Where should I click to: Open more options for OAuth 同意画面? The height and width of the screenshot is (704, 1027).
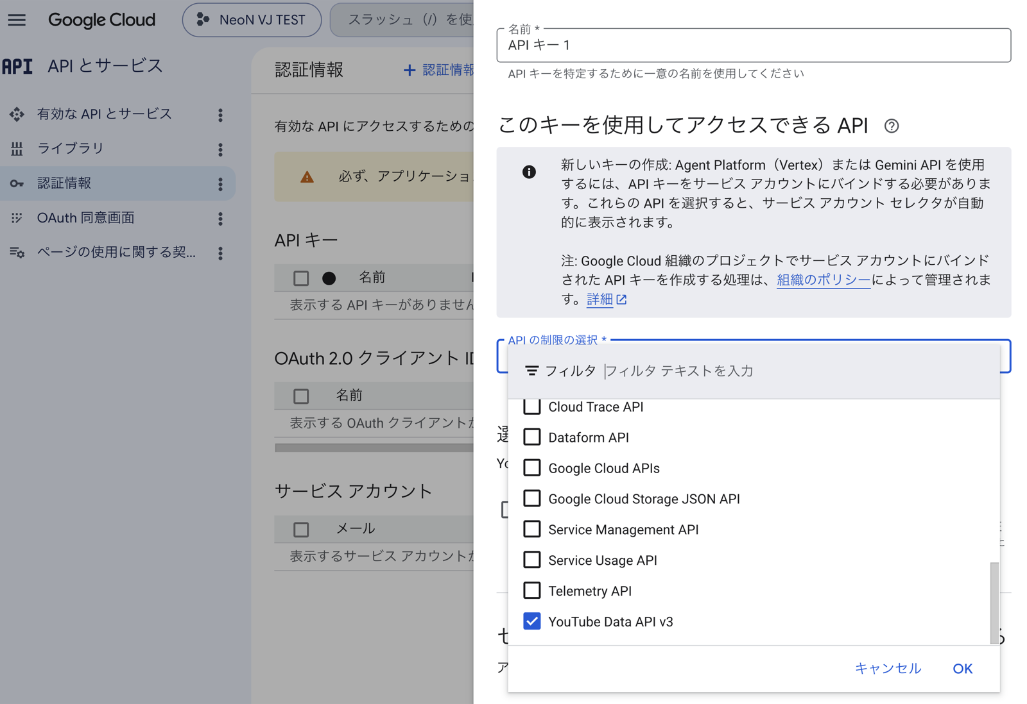point(220,219)
